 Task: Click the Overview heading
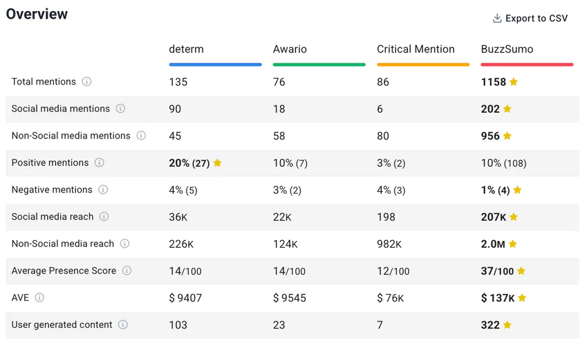(37, 14)
